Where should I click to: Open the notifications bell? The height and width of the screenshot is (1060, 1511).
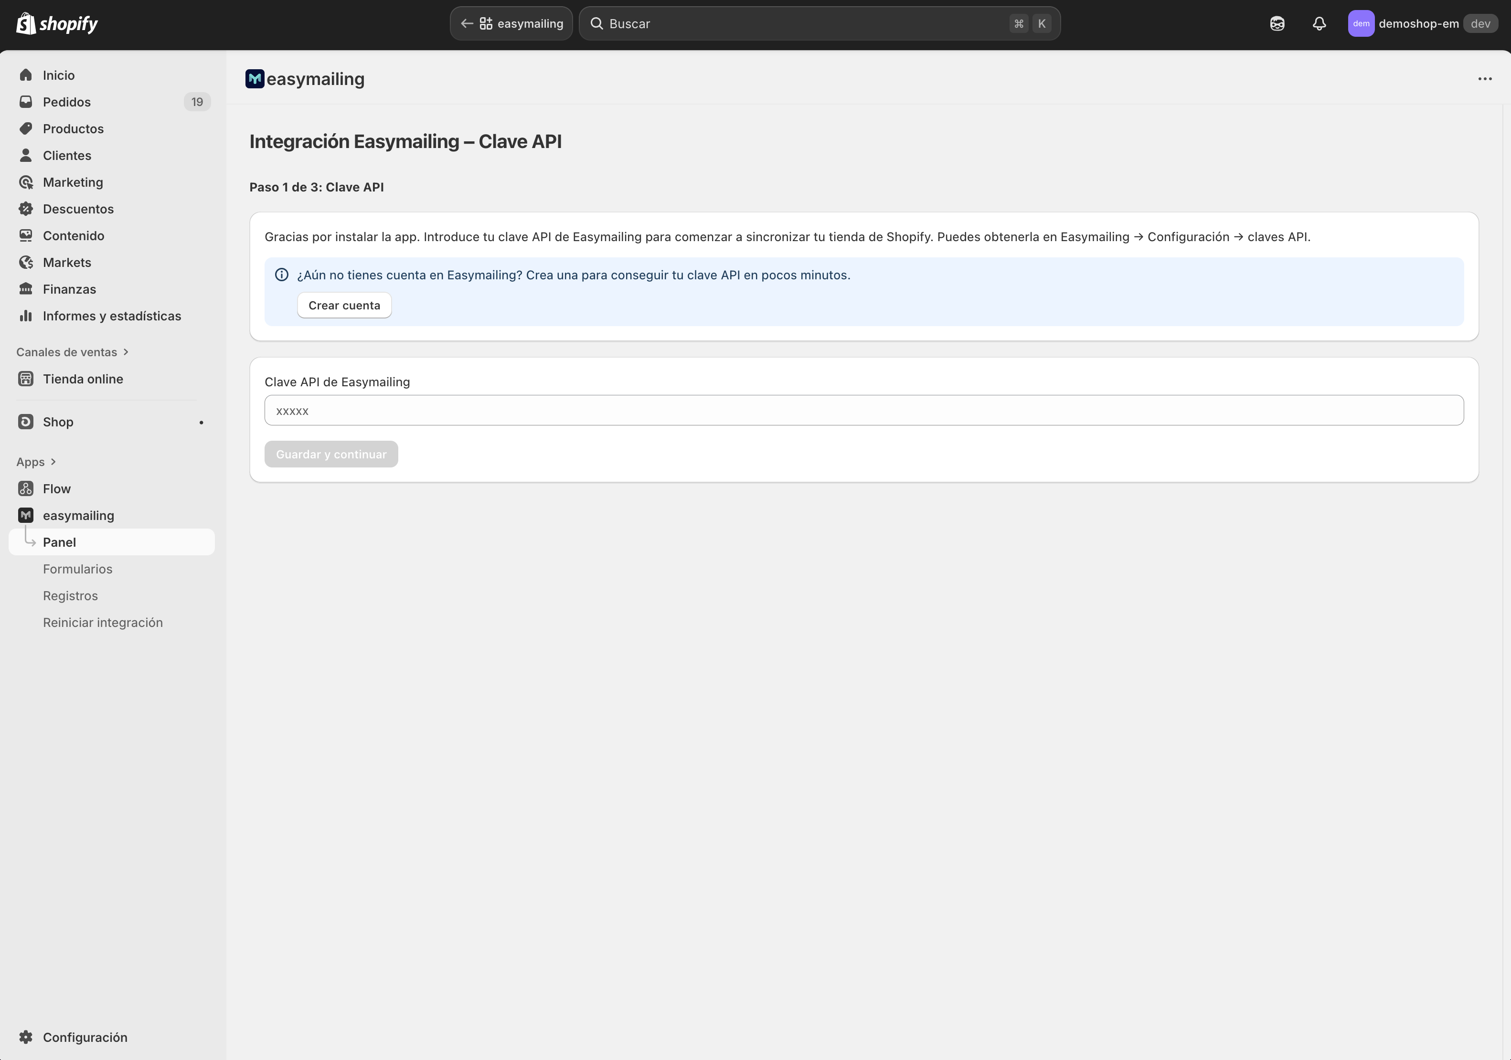1319,24
